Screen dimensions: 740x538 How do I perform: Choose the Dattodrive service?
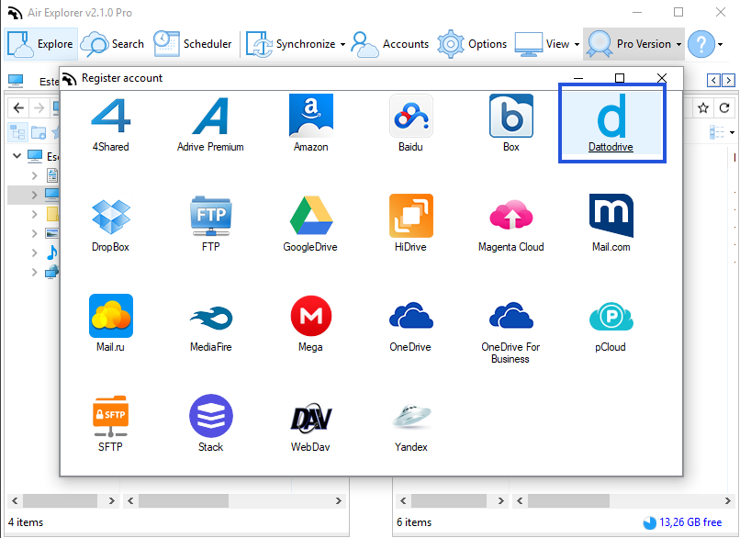click(611, 125)
